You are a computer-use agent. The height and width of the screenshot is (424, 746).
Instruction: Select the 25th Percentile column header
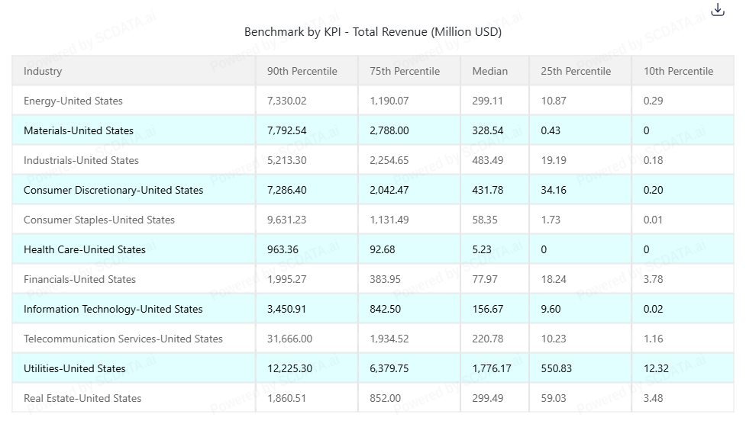576,71
